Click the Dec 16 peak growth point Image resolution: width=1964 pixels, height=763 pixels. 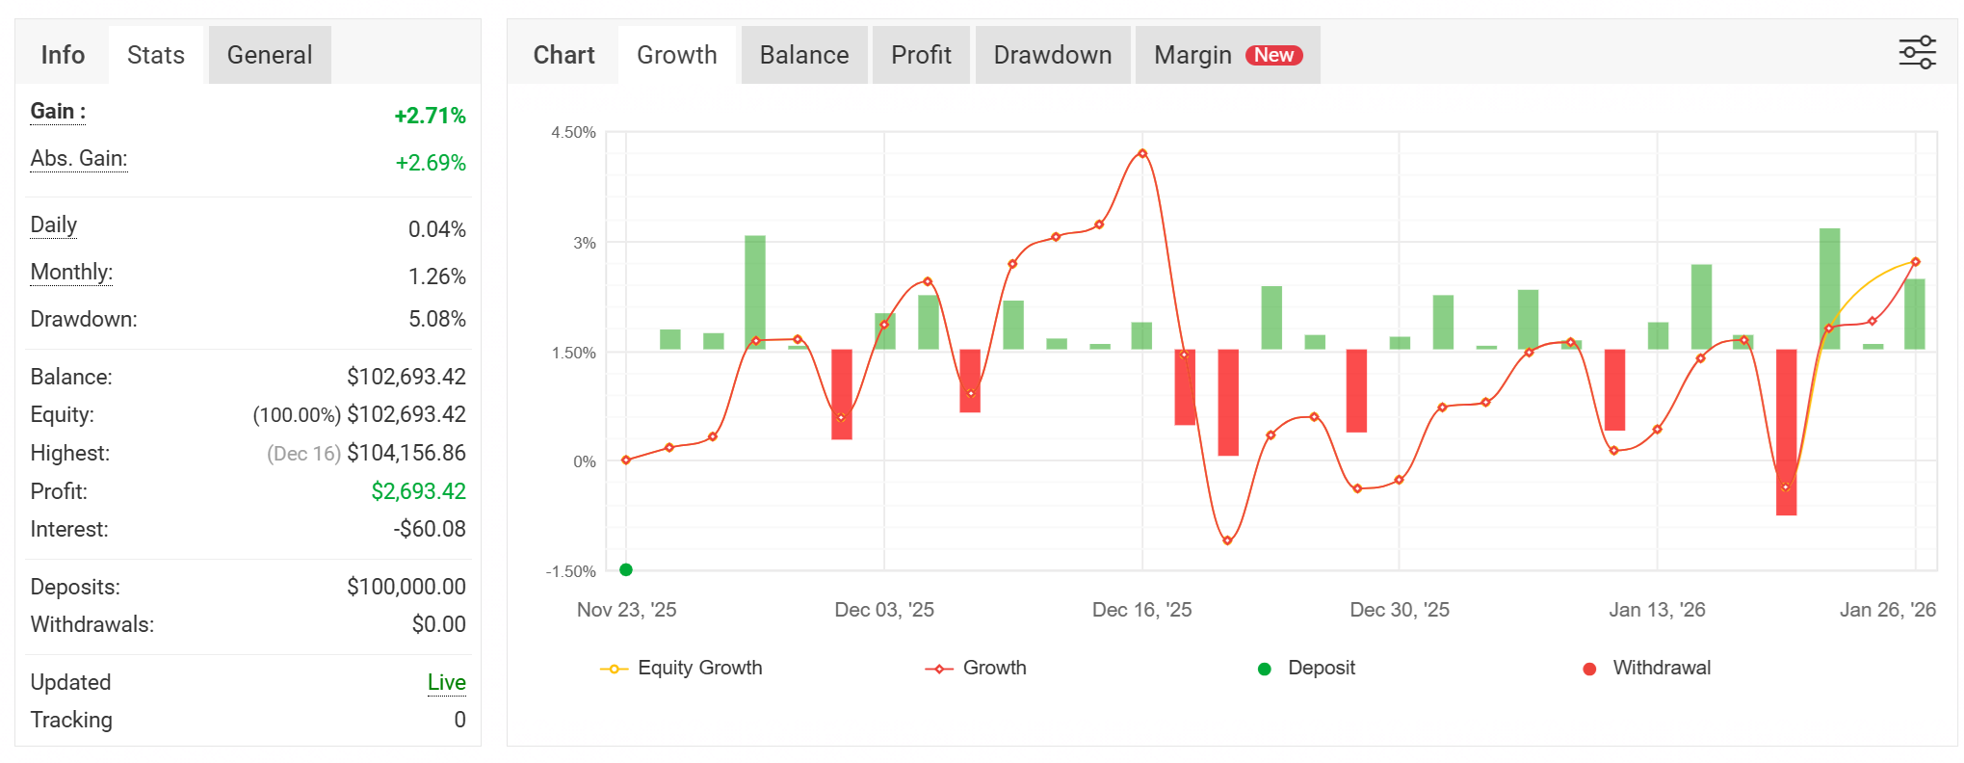click(1142, 153)
